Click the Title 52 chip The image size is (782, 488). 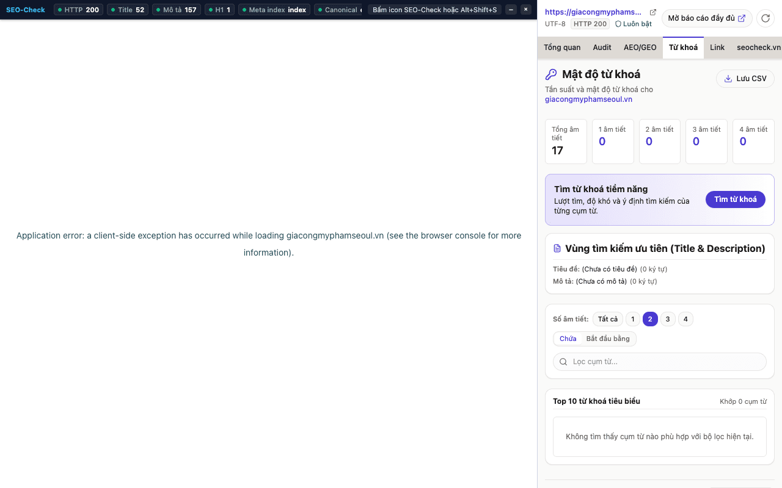[x=128, y=10]
